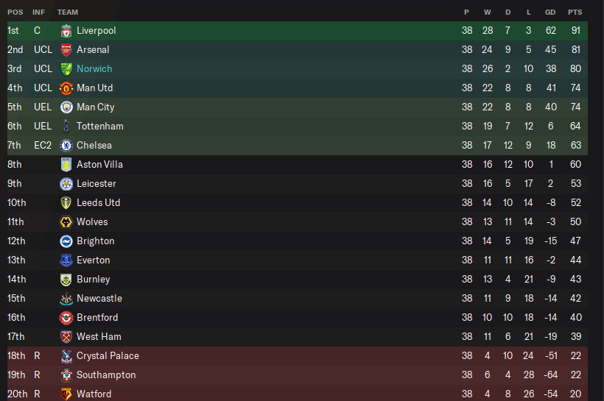Select the Crystal Palace team name
Viewport: 604px width, 401px height.
point(108,356)
